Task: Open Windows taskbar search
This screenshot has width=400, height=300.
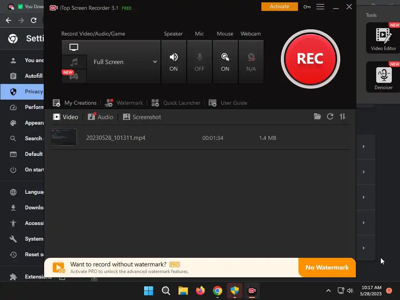Action: [x=166, y=291]
